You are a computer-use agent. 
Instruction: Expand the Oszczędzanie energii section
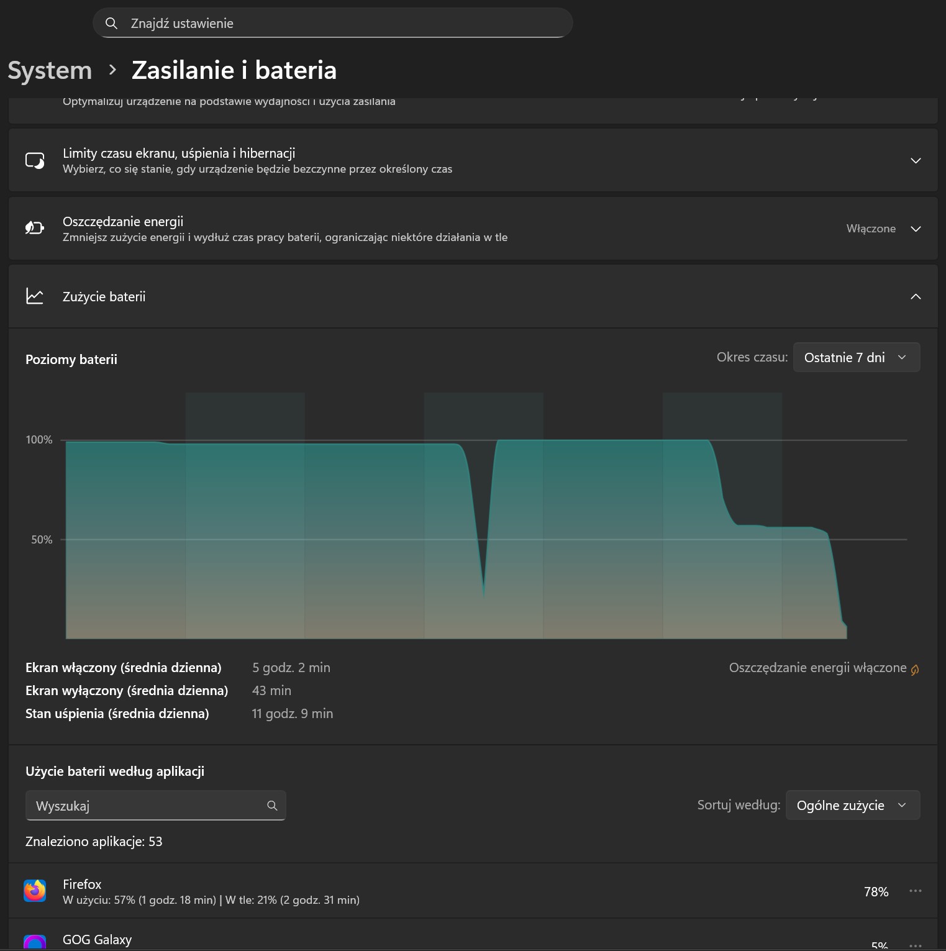[x=915, y=229]
